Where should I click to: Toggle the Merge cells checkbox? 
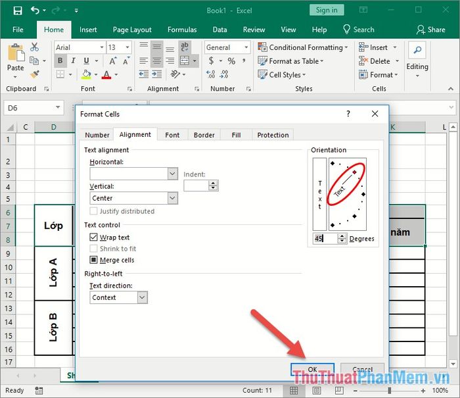click(93, 261)
